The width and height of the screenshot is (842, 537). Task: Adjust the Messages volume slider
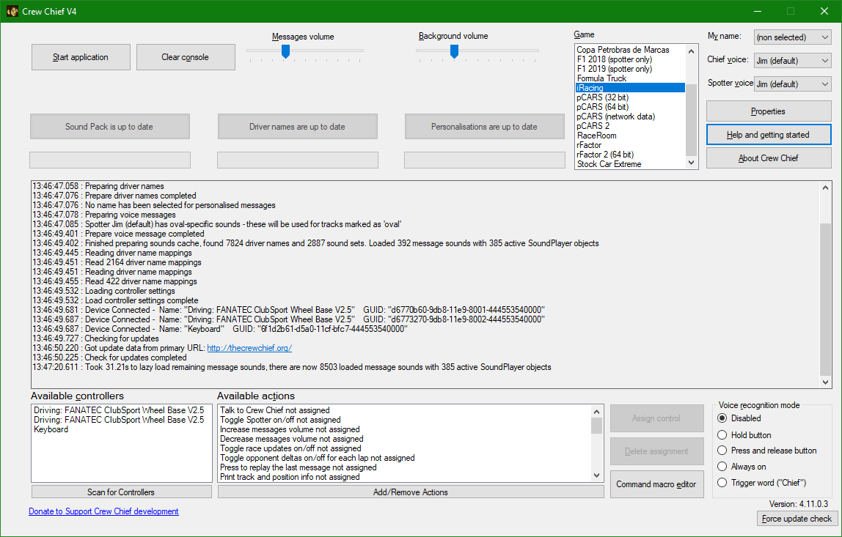(286, 51)
